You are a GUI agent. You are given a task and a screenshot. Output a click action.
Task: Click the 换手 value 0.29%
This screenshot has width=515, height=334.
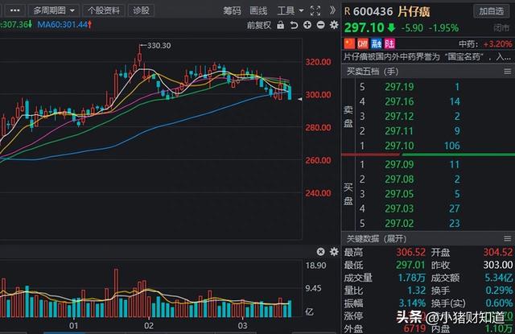point(499,291)
